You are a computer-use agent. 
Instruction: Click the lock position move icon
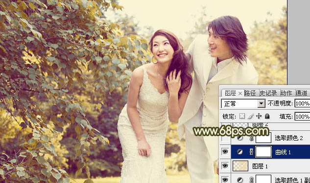tap(259, 116)
